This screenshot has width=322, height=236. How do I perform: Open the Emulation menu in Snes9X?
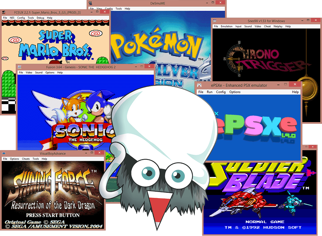click(227, 26)
